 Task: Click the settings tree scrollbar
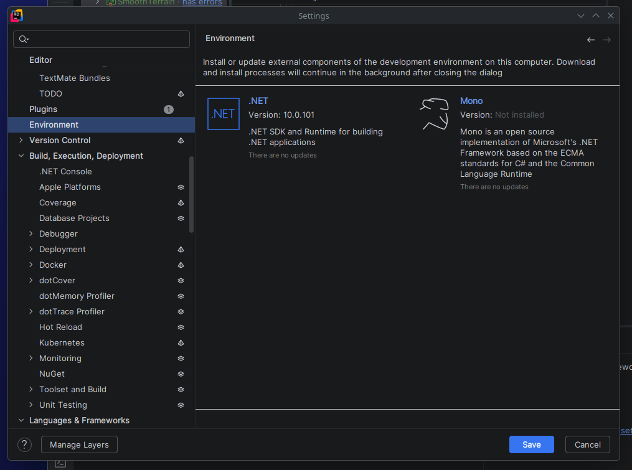click(x=191, y=194)
